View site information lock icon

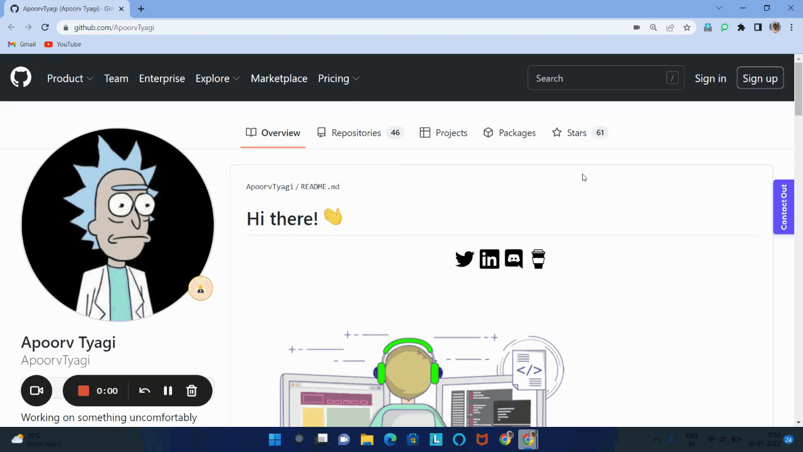click(x=66, y=28)
